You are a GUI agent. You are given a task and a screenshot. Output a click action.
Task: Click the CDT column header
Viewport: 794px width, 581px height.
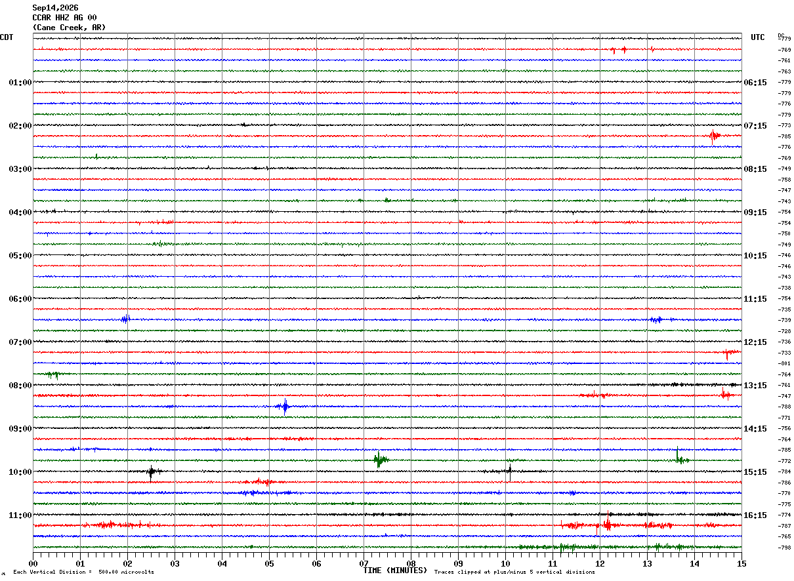click(7, 37)
